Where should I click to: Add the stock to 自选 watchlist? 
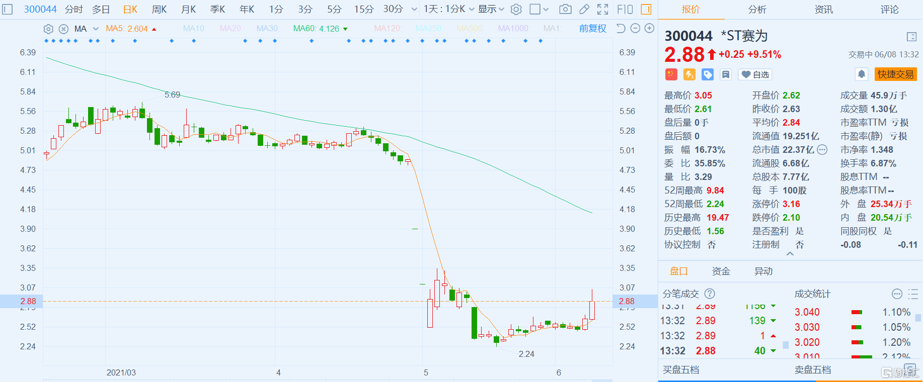pos(755,74)
